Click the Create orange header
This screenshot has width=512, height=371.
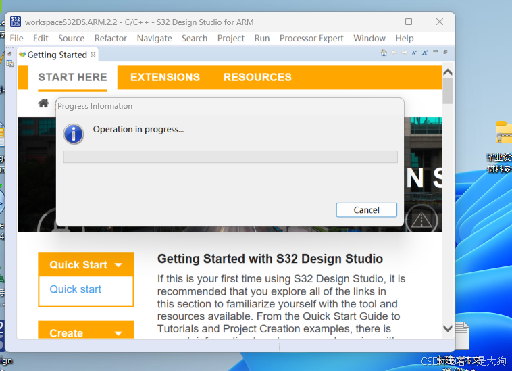[x=86, y=330]
